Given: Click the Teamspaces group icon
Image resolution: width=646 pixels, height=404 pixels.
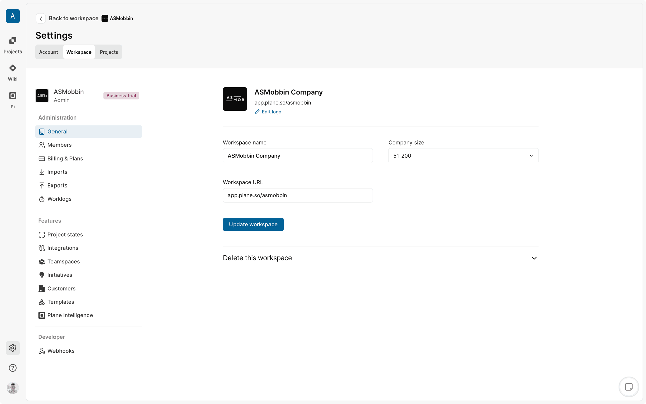Looking at the screenshot, I should [42, 262].
